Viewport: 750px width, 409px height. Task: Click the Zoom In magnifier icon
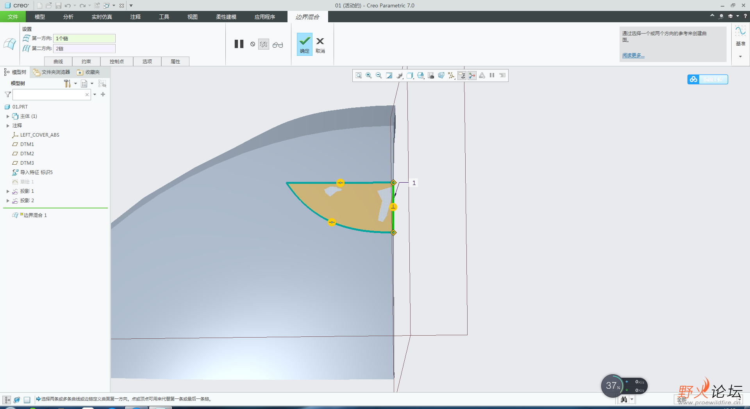click(368, 76)
